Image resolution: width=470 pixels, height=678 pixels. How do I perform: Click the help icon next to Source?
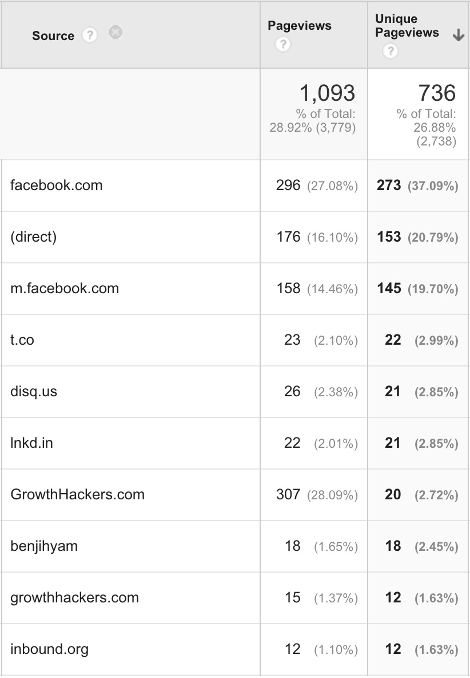point(90,35)
